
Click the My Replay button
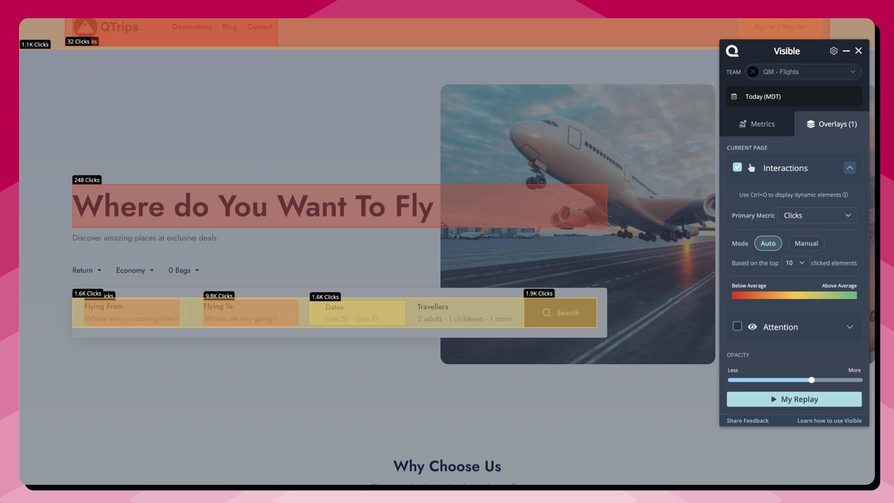pyautogui.click(x=794, y=399)
